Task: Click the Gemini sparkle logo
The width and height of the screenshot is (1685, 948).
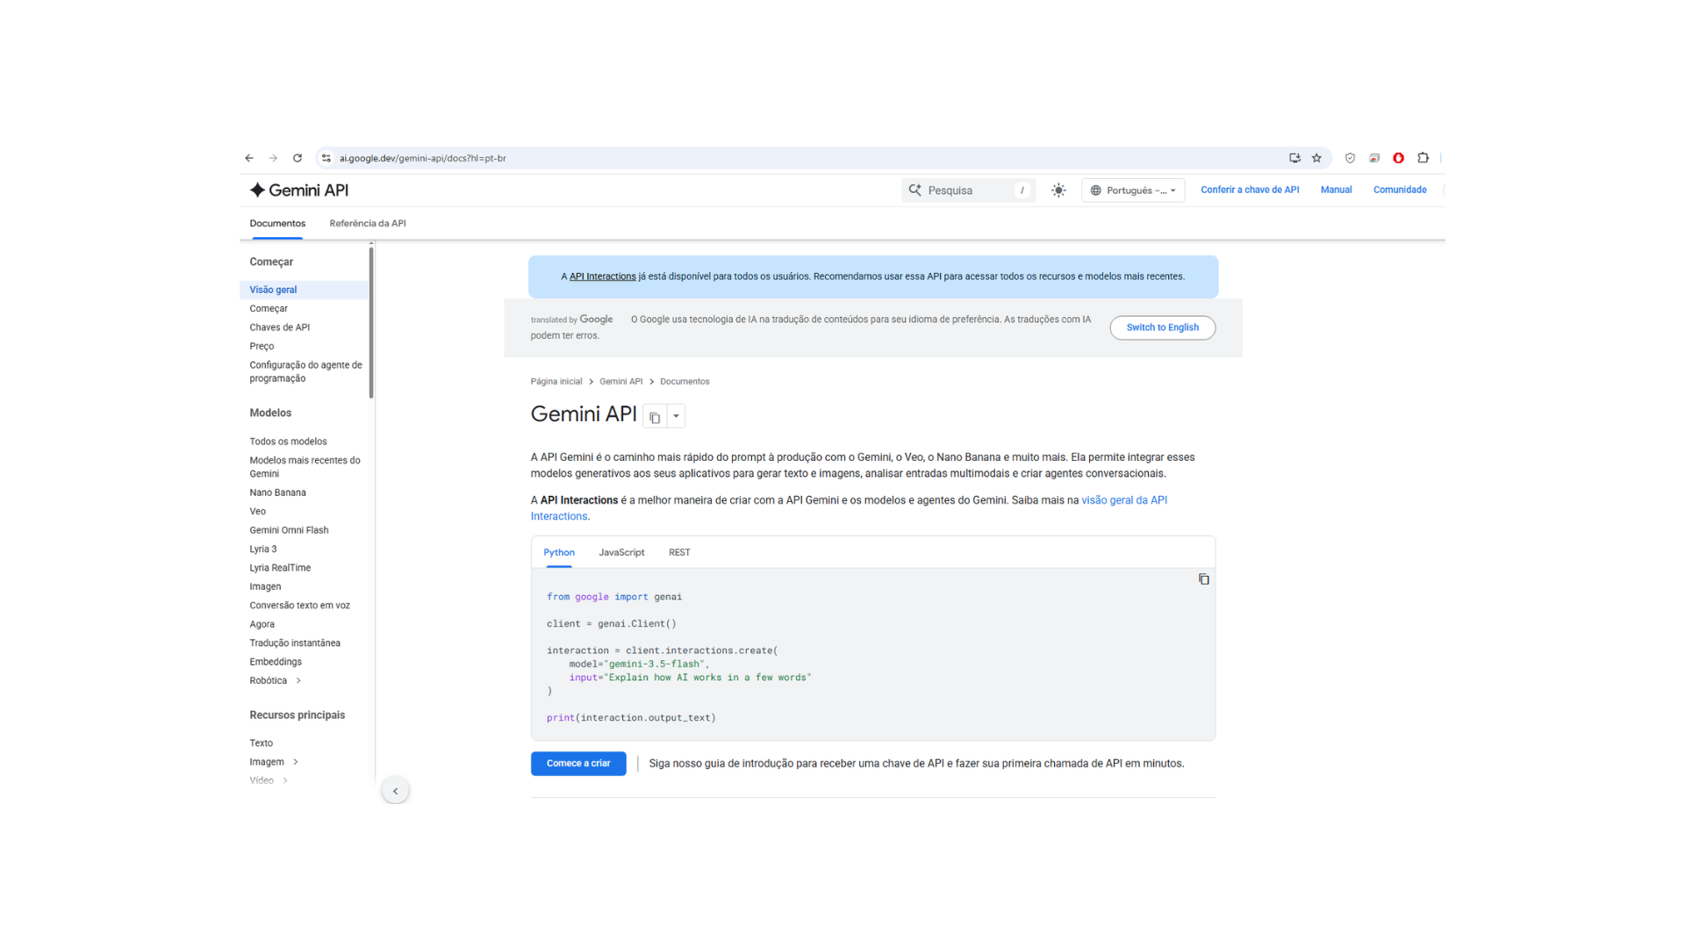Action: point(257,190)
